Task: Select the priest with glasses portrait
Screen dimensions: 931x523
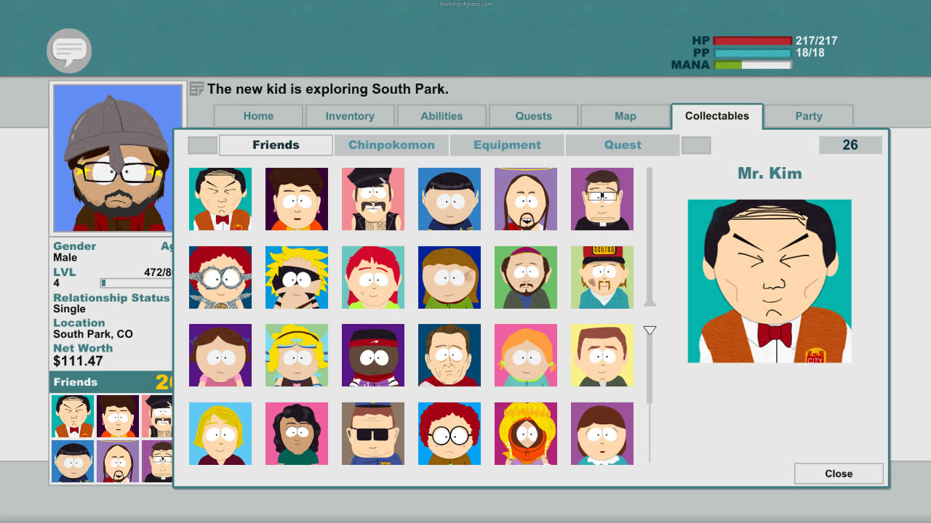Action: [x=602, y=199]
